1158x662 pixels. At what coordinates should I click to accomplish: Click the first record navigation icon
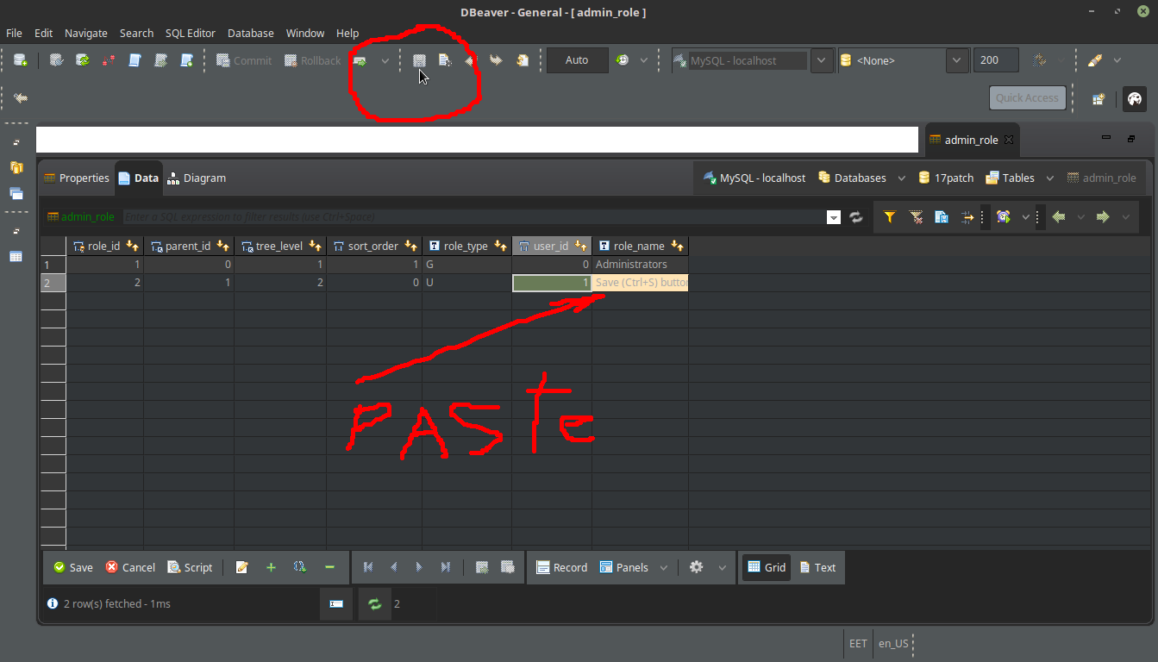(368, 567)
